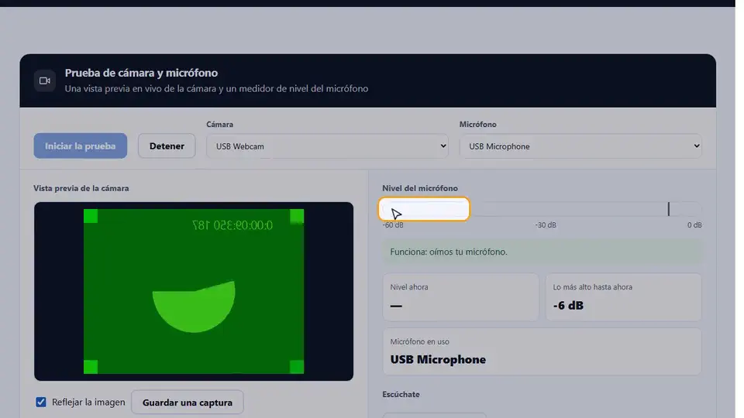
Task: Click the peak marker on the level meter
Action: [669, 209]
